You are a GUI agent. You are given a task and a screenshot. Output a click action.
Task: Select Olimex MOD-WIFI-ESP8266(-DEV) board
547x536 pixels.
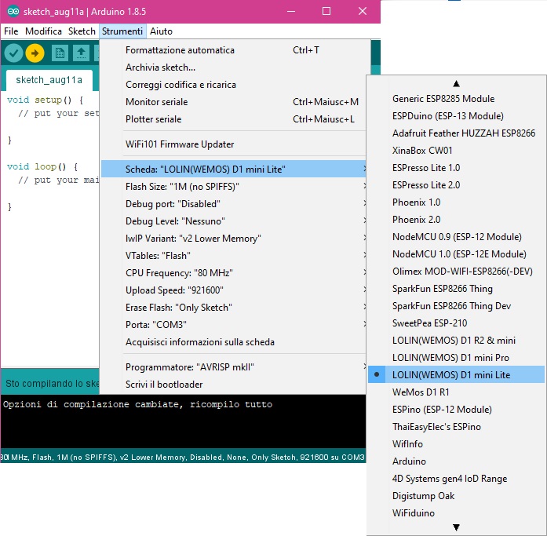point(456,272)
